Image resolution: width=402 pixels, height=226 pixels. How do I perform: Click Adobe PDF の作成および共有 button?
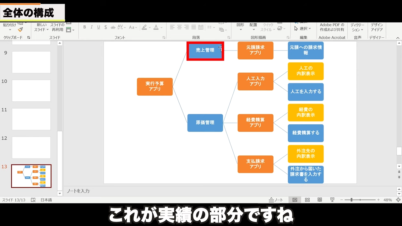click(332, 27)
